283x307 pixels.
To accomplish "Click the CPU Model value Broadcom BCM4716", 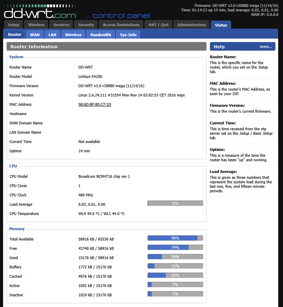I will coord(104,176).
